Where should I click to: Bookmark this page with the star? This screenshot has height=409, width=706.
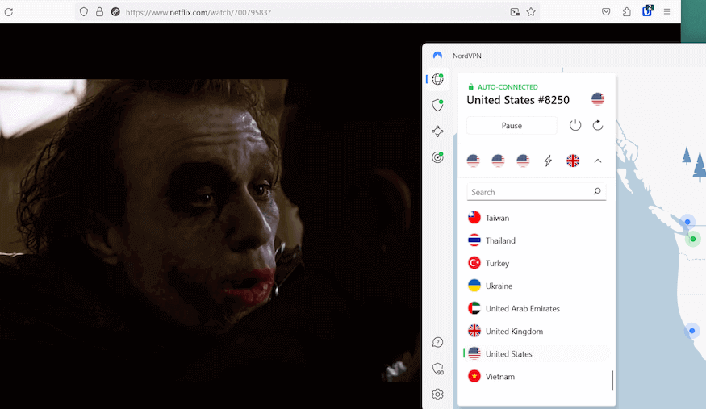click(531, 12)
